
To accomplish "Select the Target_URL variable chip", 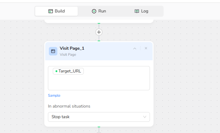I will [x=69, y=71].
